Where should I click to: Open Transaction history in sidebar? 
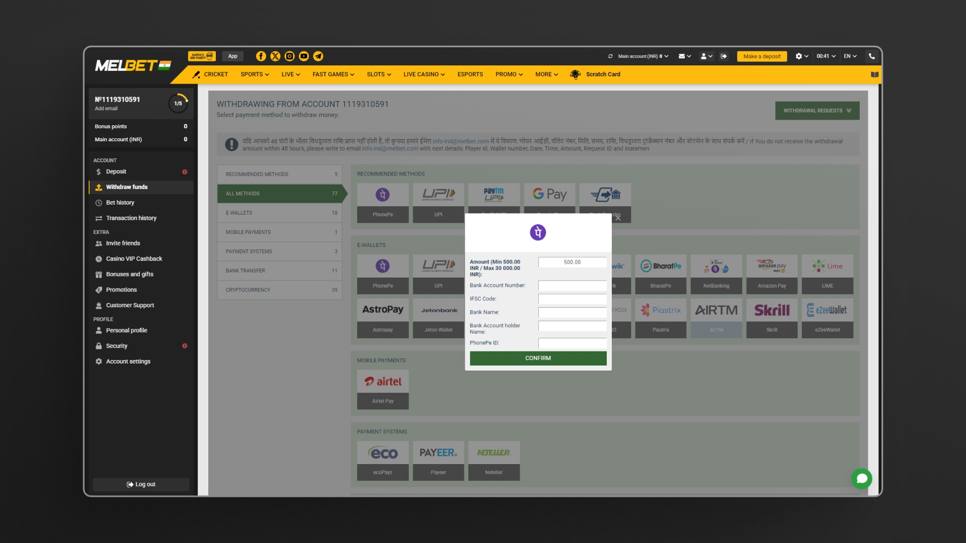[x=131, y=218]
